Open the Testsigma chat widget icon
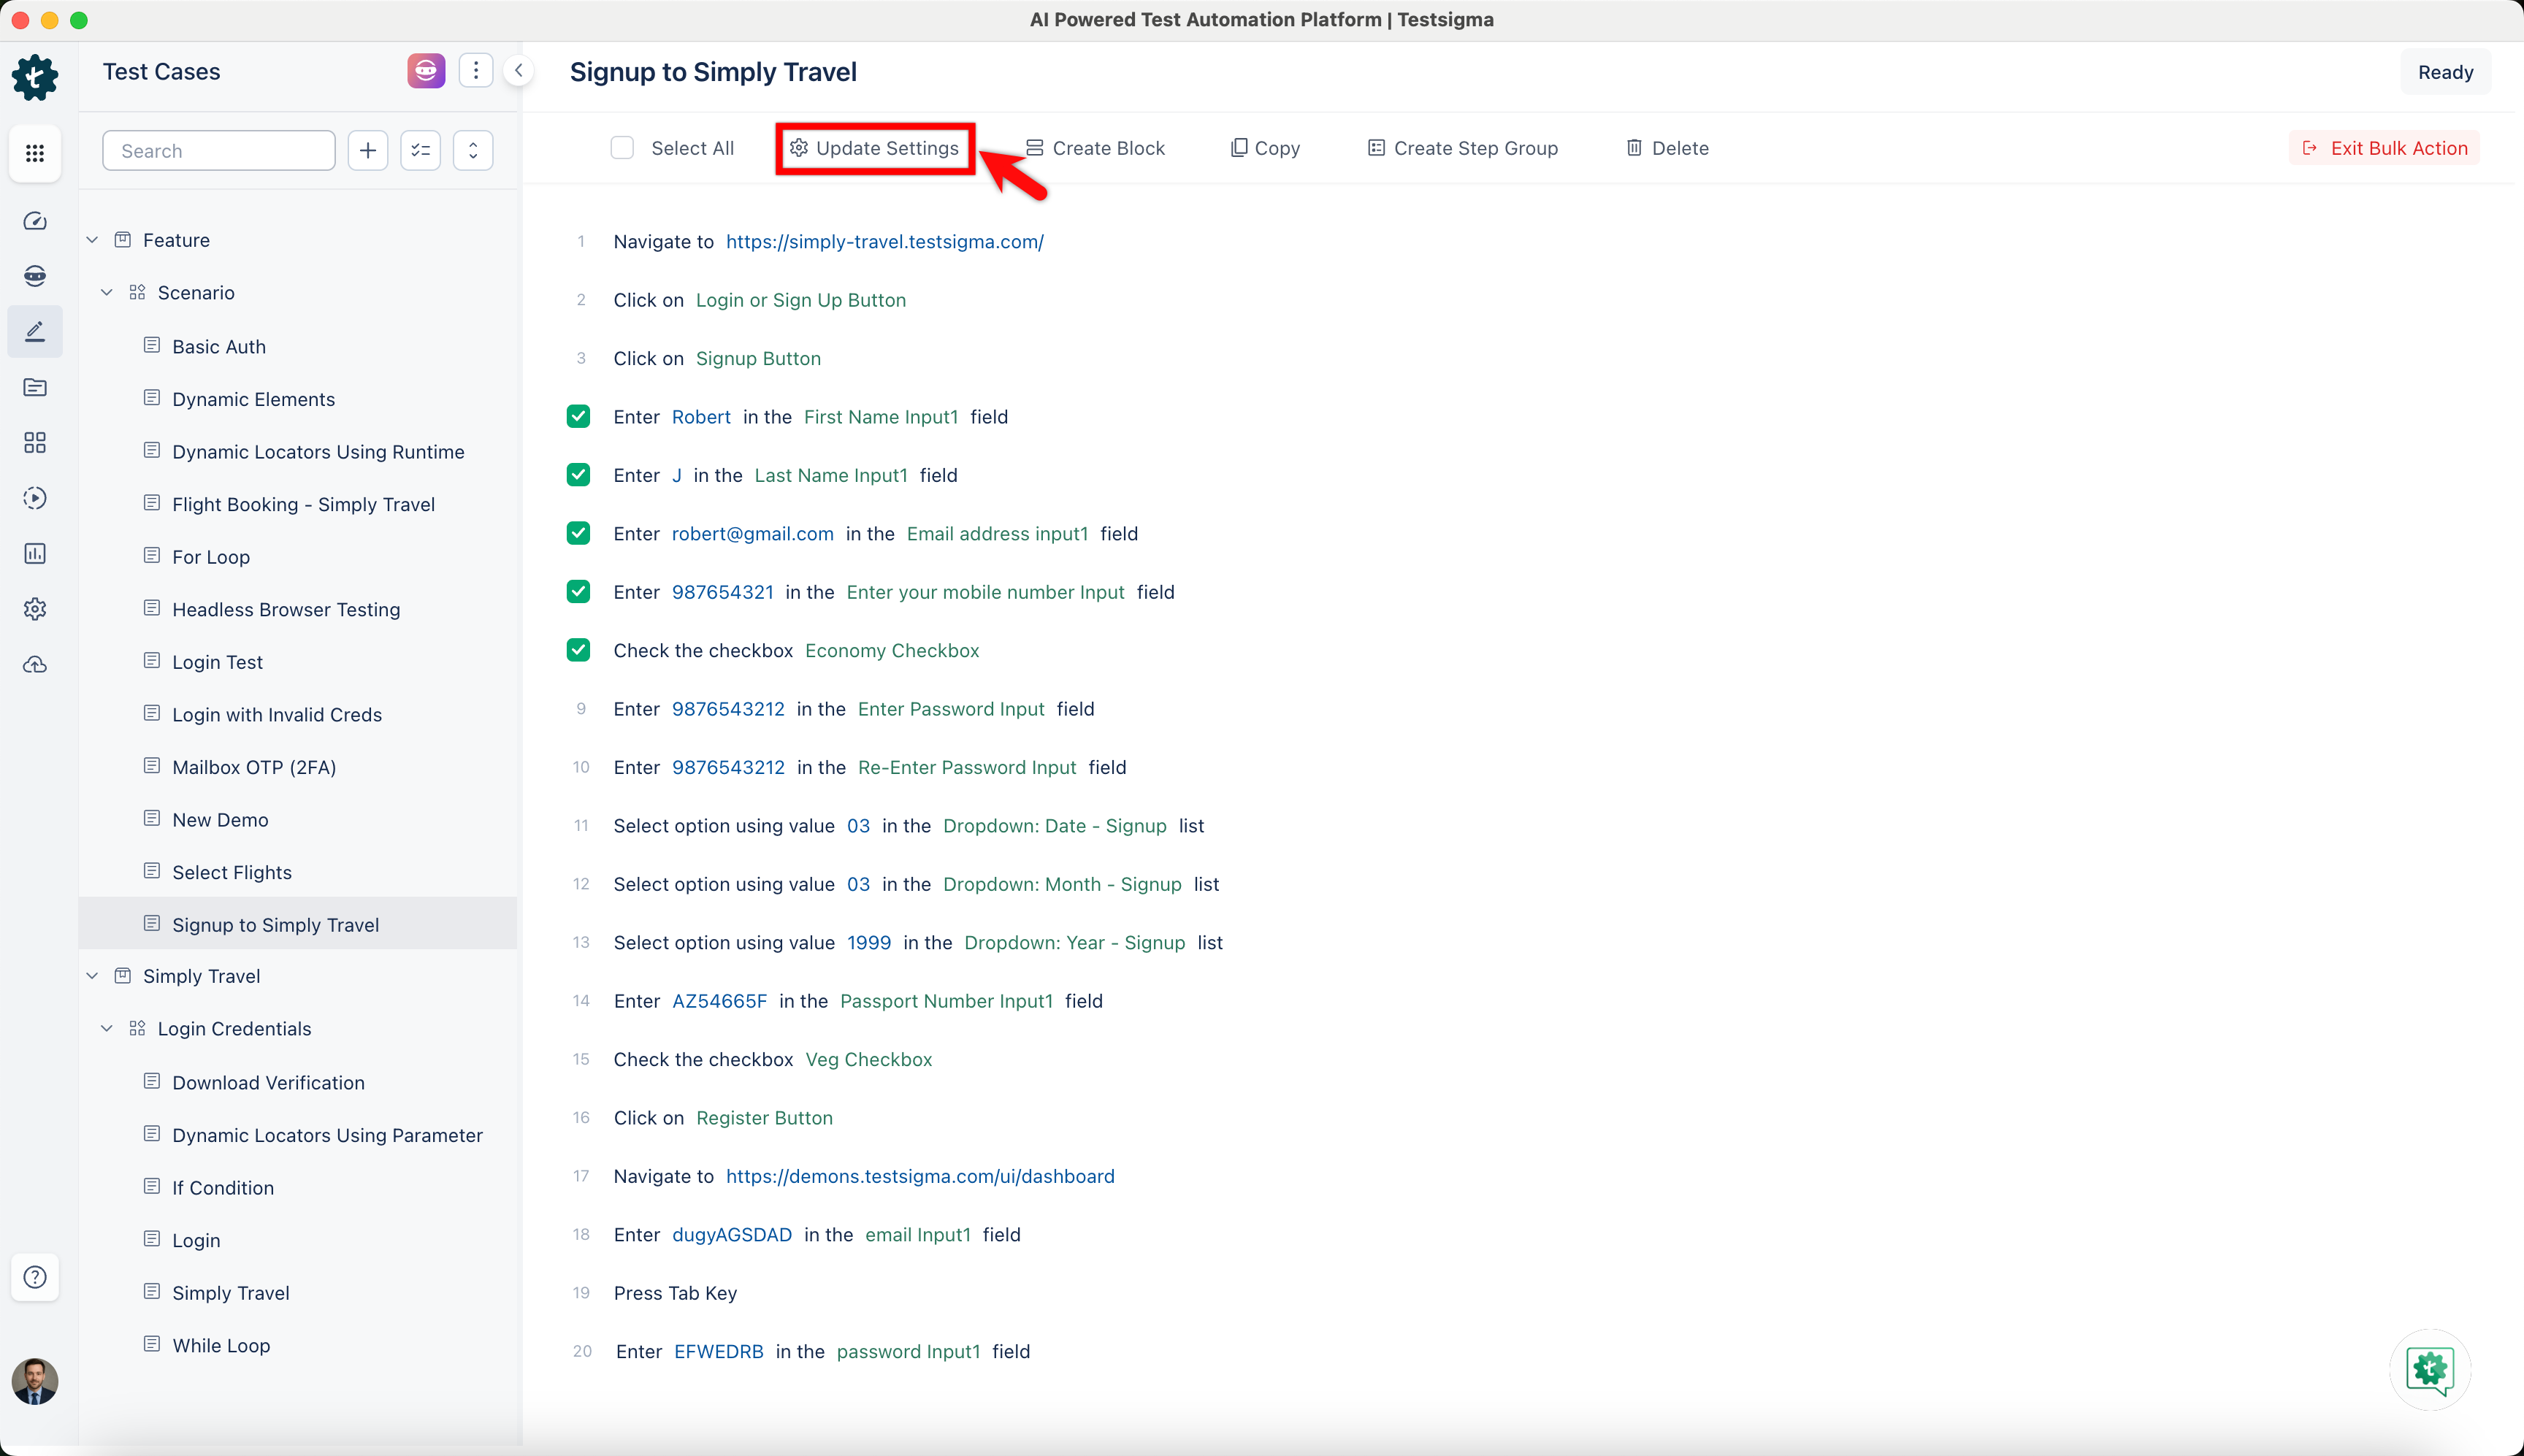2524x1456 pixels. (x=2430, y=1369)
